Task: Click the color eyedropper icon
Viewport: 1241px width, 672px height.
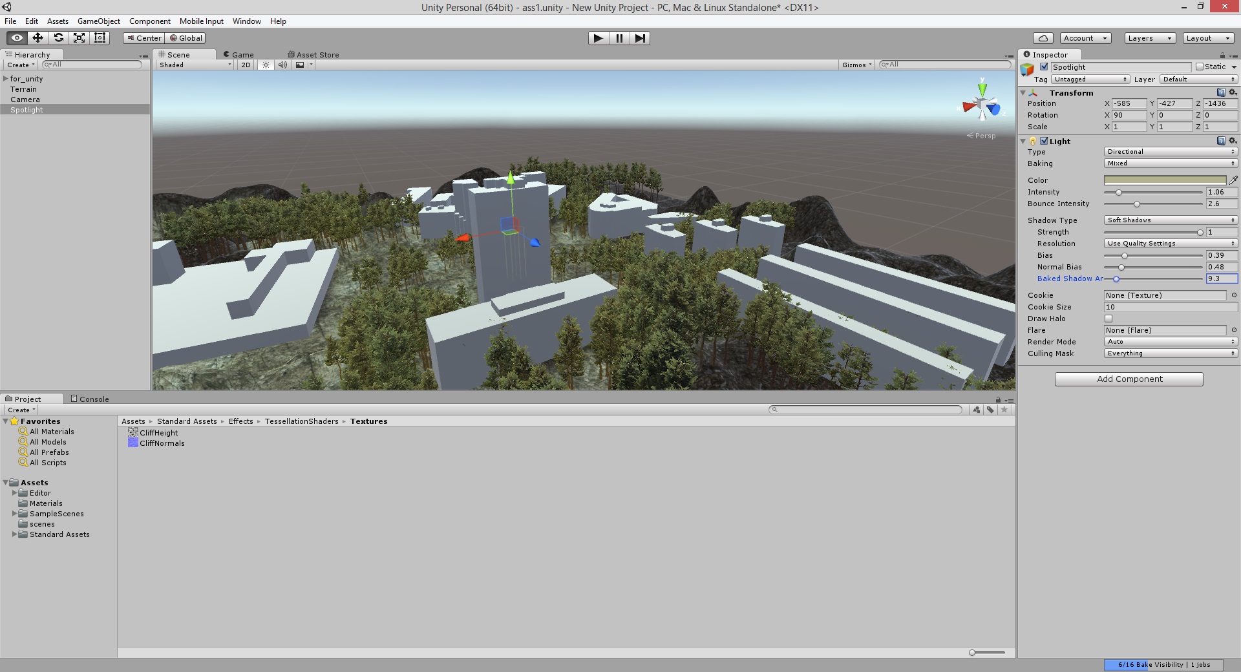Action: [x=1233, y=180]
